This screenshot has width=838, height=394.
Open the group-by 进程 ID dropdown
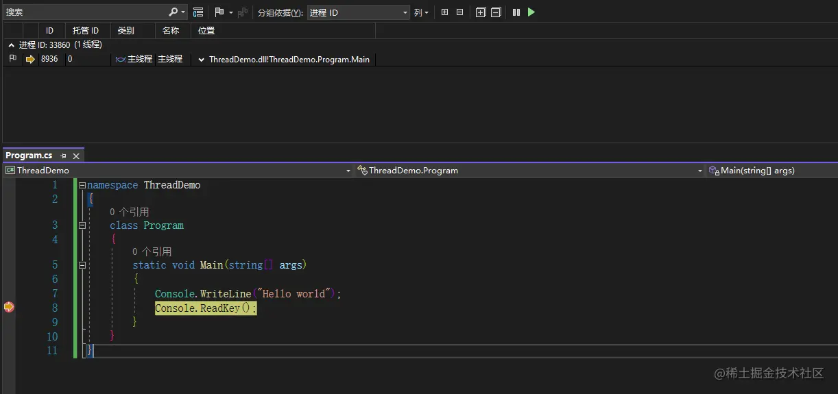[405, 13]
